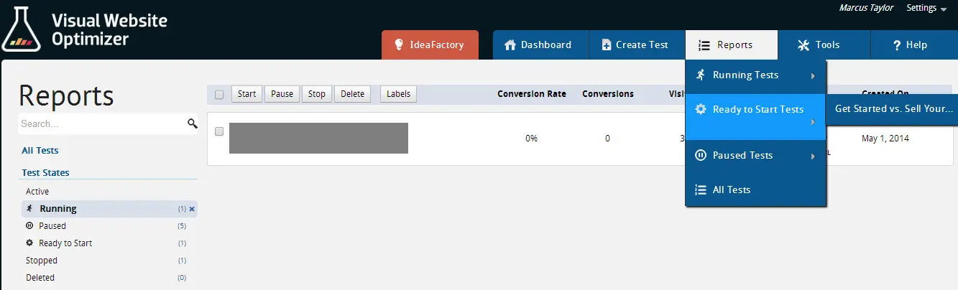The image size is (958, 290).
Task: Expand the Running Tests submenu arrow
Action: [x=813, y=76]
